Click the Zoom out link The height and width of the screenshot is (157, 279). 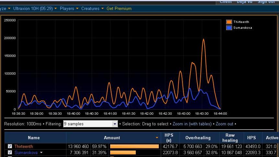224,124
